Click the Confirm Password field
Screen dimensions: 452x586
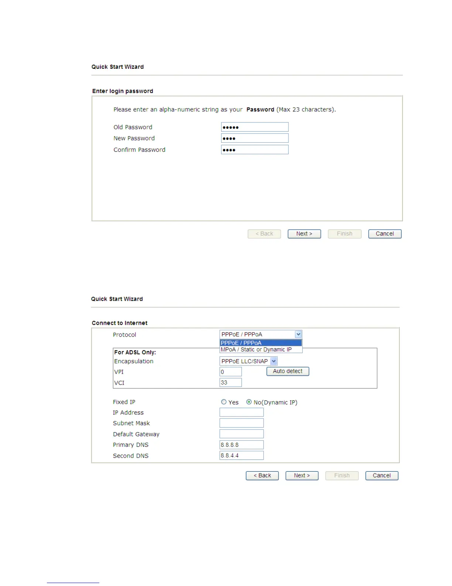(255, 150)
